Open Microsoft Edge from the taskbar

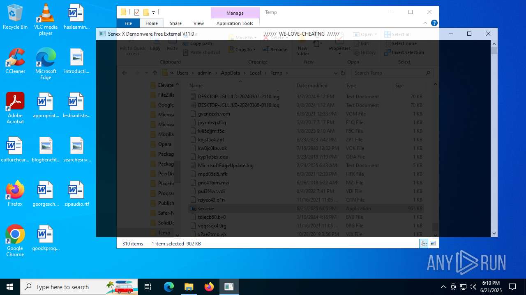click(169, 287)
